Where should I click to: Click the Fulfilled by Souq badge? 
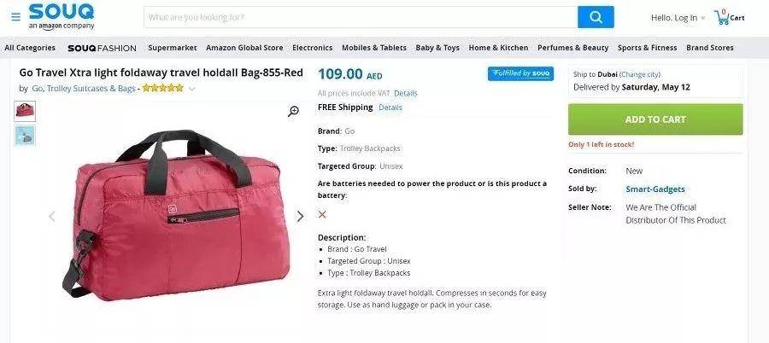tap(520, 73)
